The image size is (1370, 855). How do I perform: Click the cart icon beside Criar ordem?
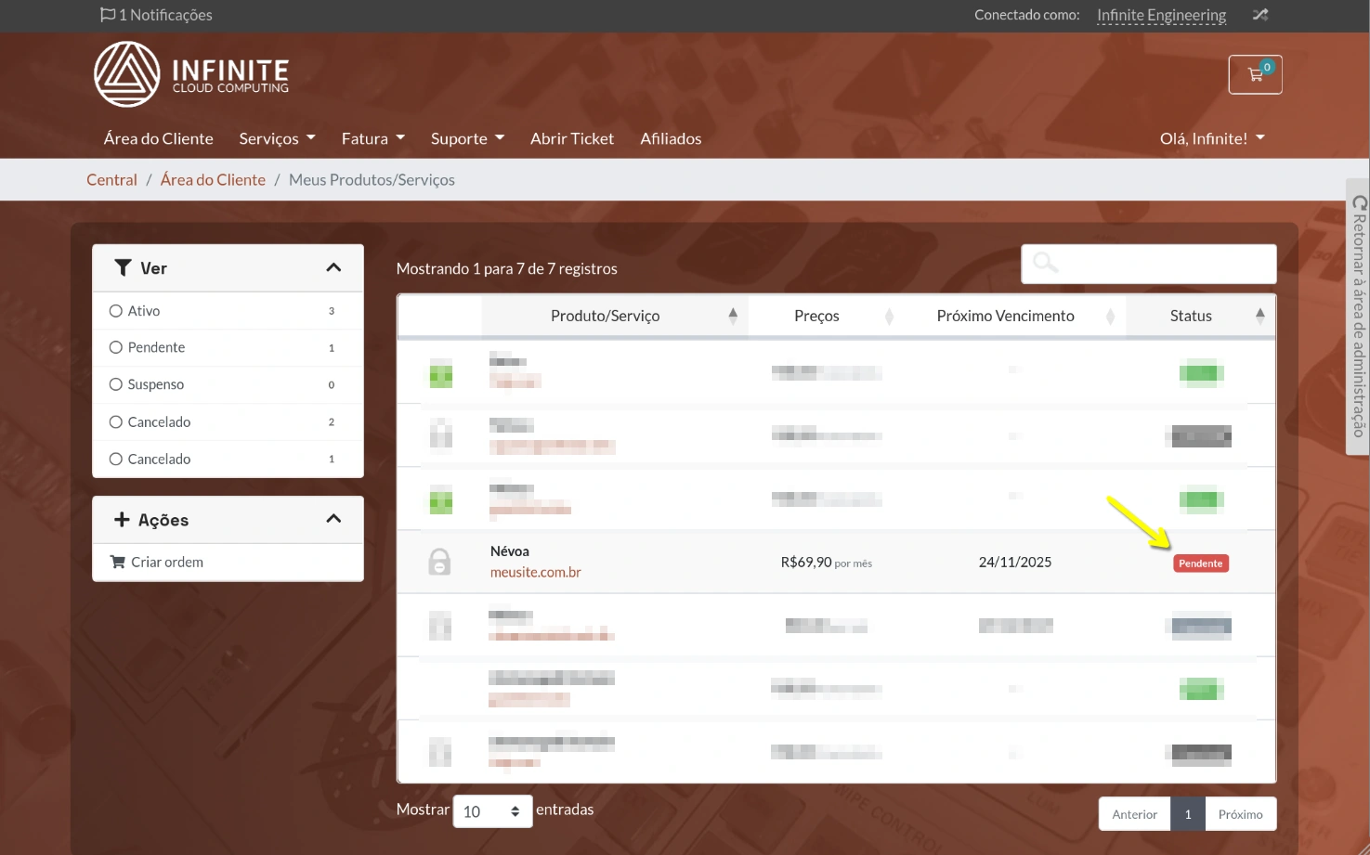click(117, 562)
